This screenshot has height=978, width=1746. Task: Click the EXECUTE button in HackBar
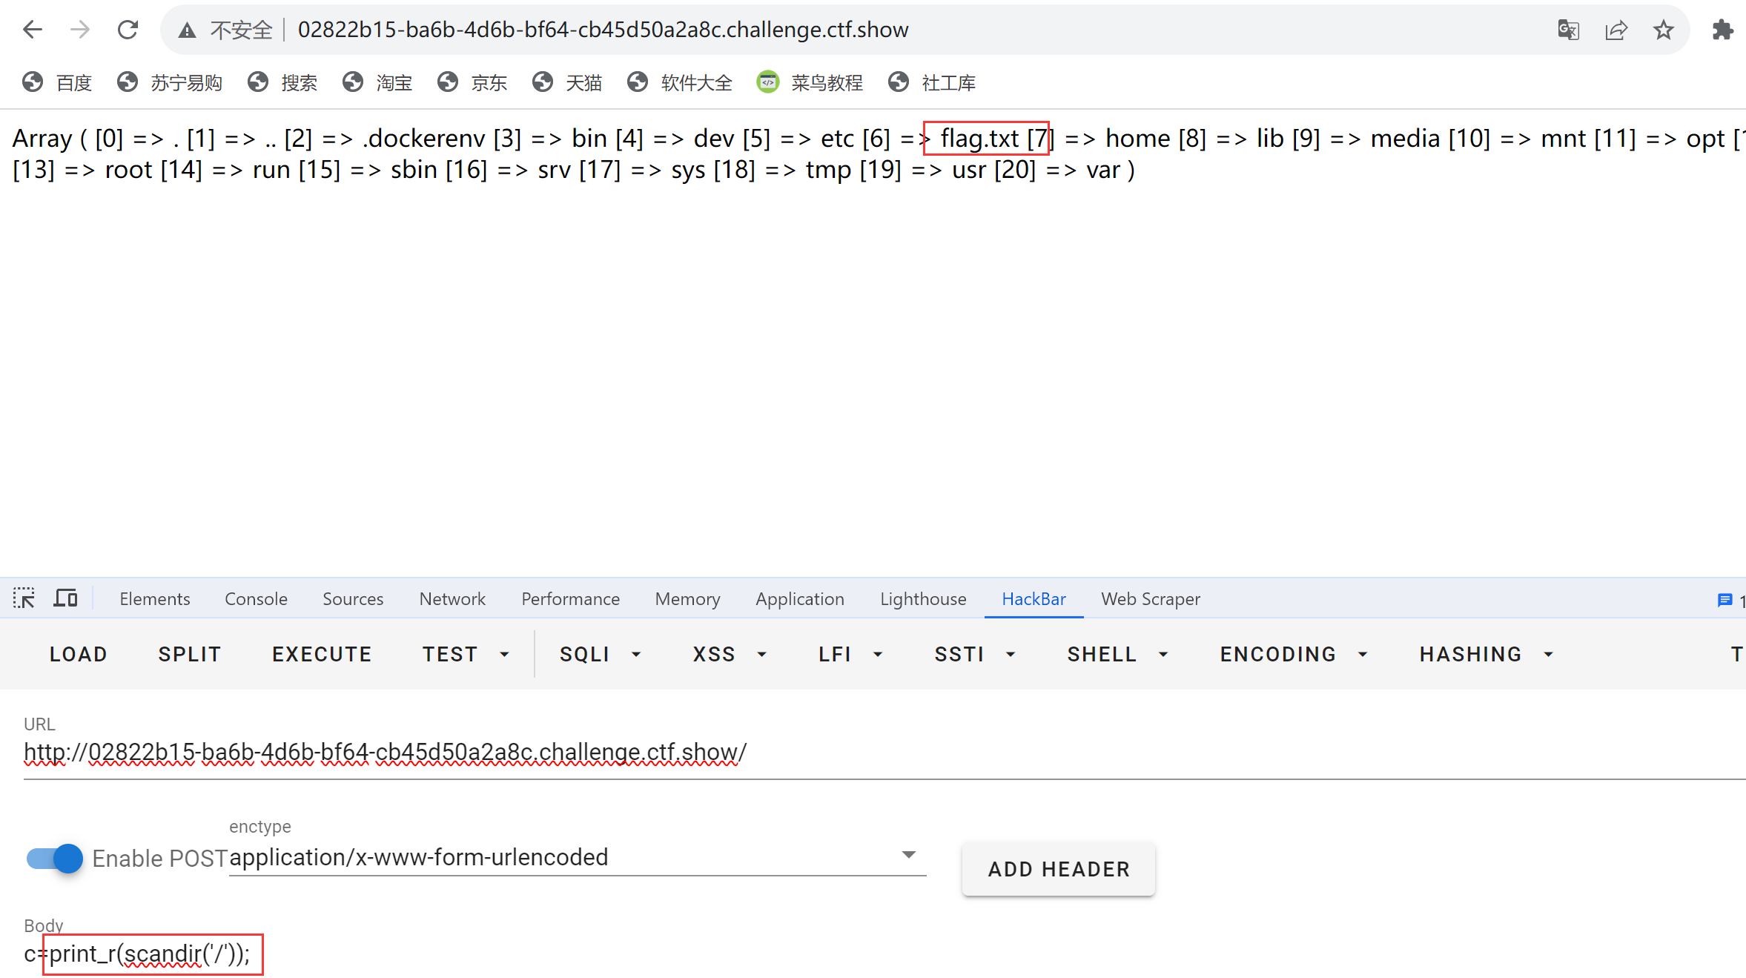[322, 654]
